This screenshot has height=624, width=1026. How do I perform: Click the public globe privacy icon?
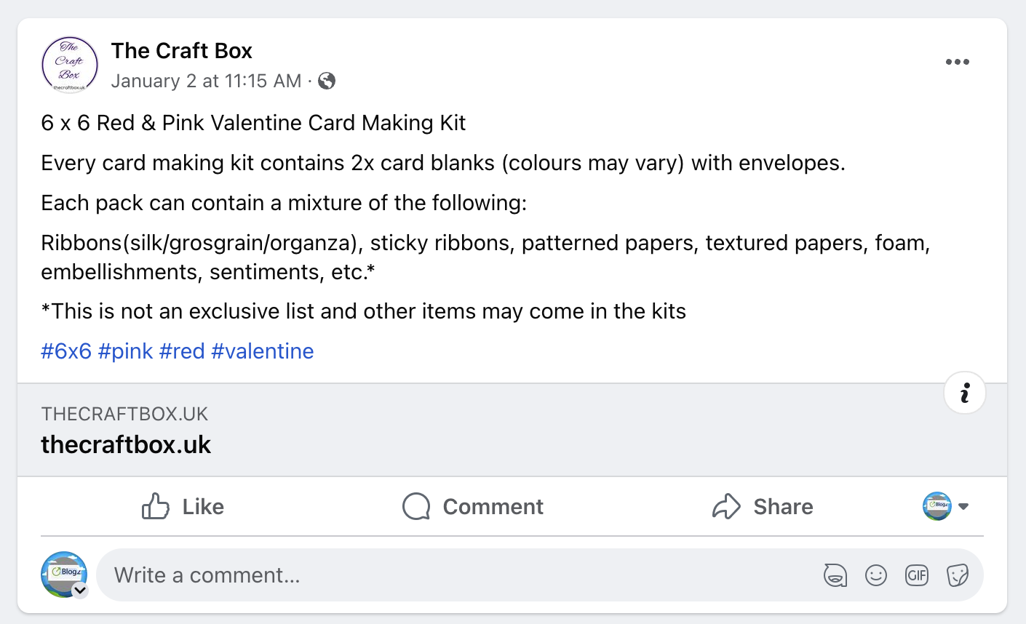pyautogui.click(x=327, y=81)
